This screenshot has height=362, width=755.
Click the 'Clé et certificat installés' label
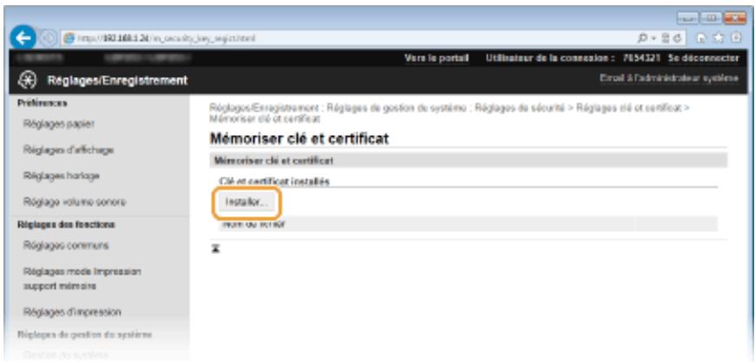point(274,182)
